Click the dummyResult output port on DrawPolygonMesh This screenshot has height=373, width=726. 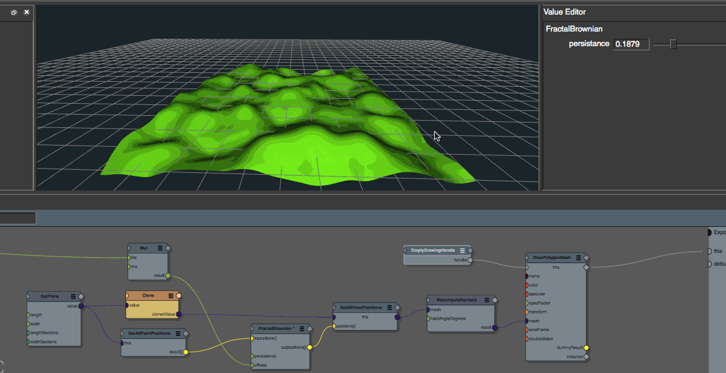tap(586, 348)
